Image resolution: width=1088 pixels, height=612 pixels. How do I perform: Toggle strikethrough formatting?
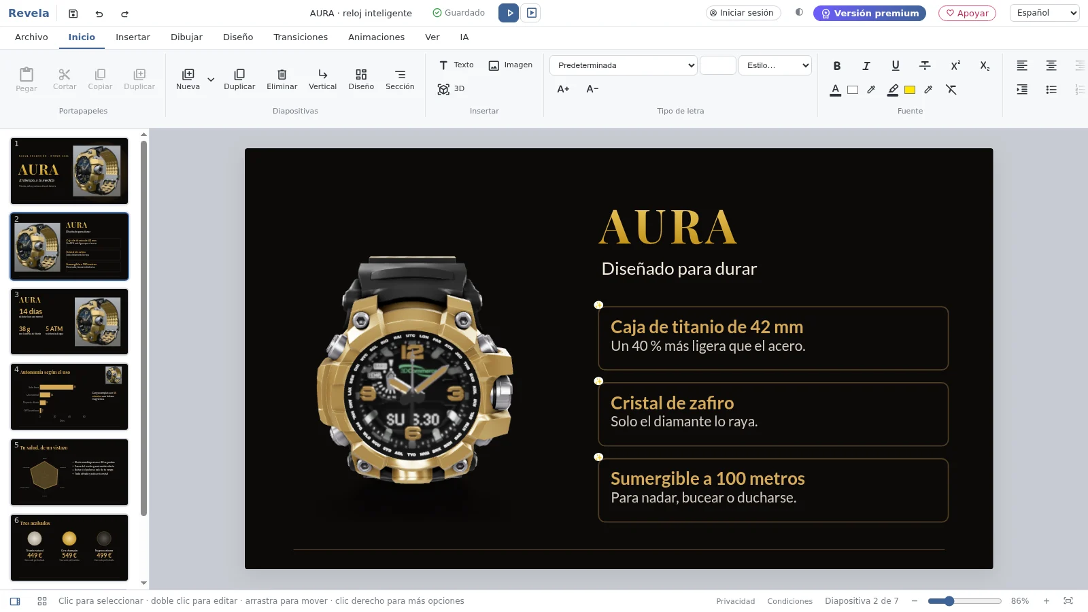pyautogui.click(x=925, y=65)
